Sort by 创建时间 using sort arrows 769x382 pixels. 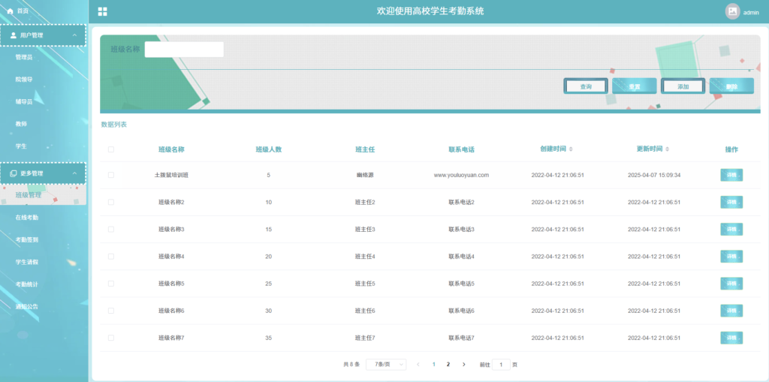(x=571, y=149)
